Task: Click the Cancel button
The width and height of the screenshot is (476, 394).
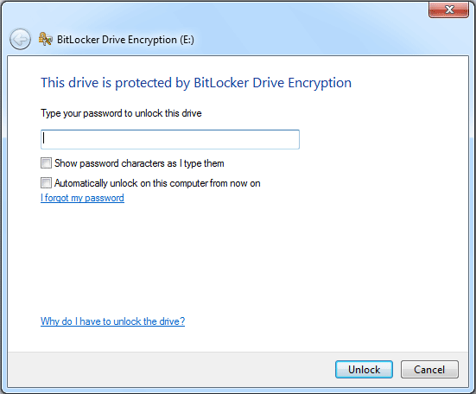Action: pos(429,370)
